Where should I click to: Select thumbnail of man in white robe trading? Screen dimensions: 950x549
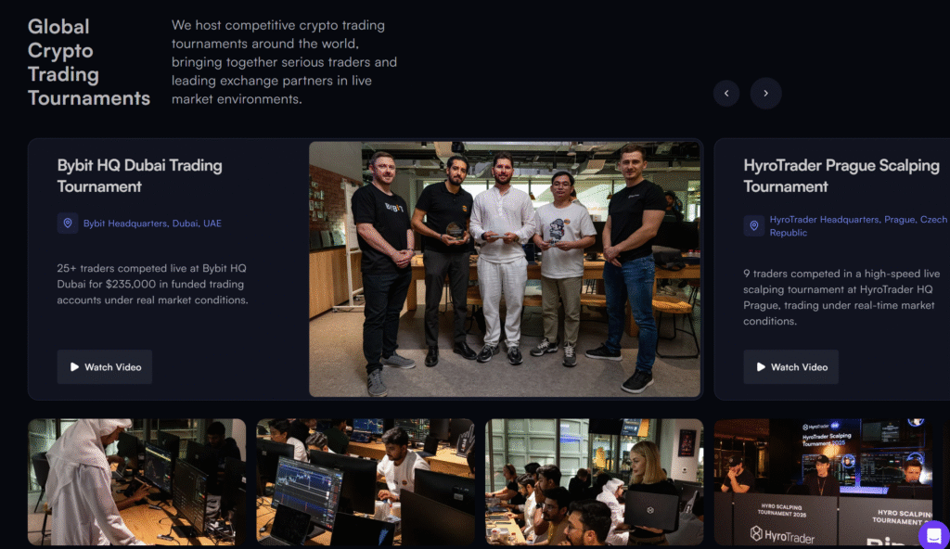coord(137,481)
